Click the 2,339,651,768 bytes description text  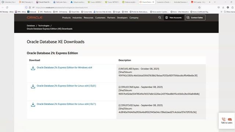click(x=141, y=87)
